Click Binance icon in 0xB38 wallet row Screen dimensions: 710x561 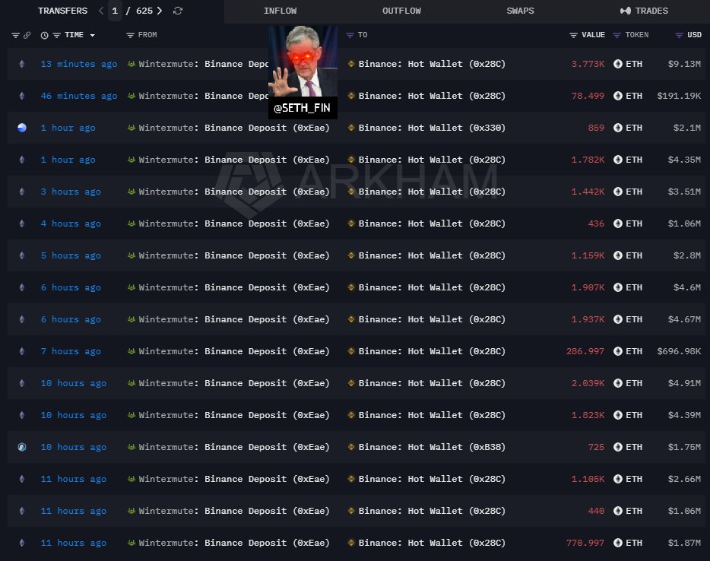pos(351,447)
